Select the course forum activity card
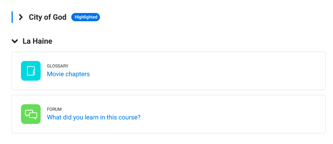 168,114
